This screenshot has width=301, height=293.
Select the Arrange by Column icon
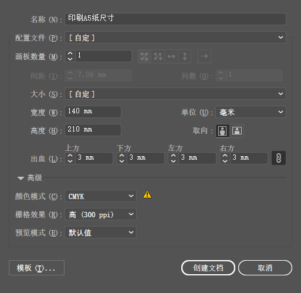point(185,56)
